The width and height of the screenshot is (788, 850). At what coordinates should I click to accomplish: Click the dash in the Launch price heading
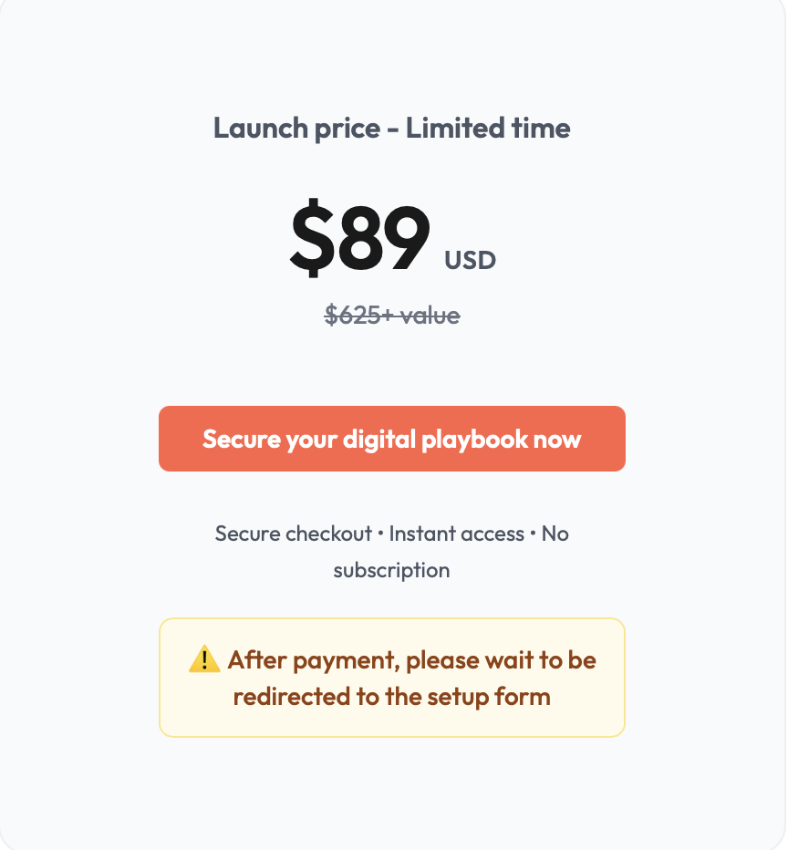[x=393, y=129]
